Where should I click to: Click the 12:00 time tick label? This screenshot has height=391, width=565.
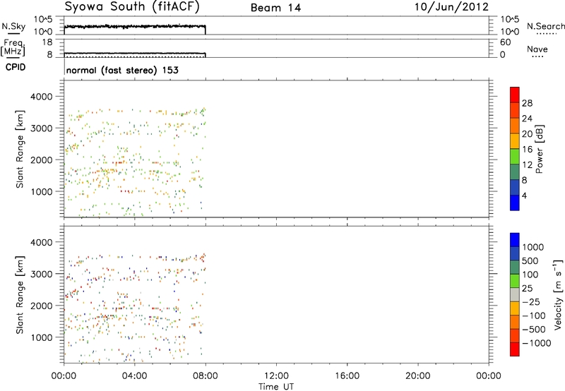[x=276, y=376]
